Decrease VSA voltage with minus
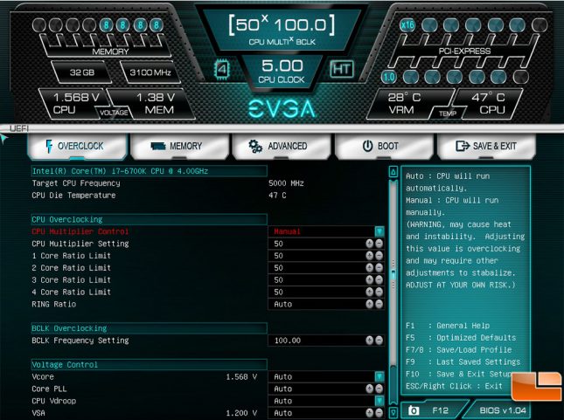The image size is (564, 420). pyautogui.click(x=379, y=413)
